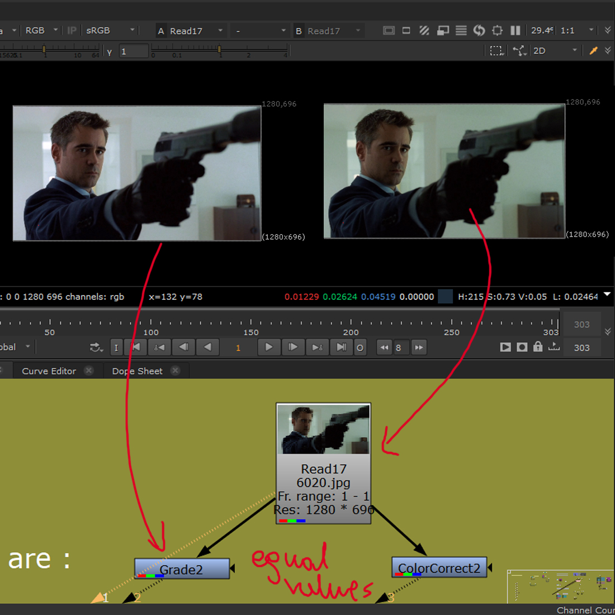Select the Grade2 node

coord(182,569)
